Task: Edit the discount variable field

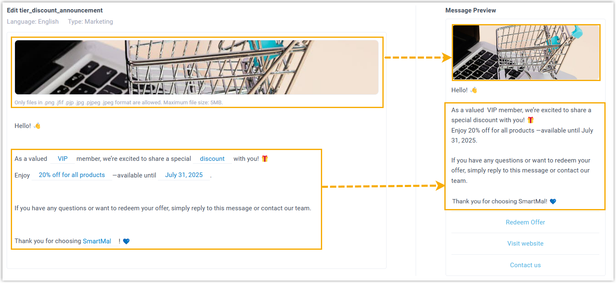Action: coord(212,159)
